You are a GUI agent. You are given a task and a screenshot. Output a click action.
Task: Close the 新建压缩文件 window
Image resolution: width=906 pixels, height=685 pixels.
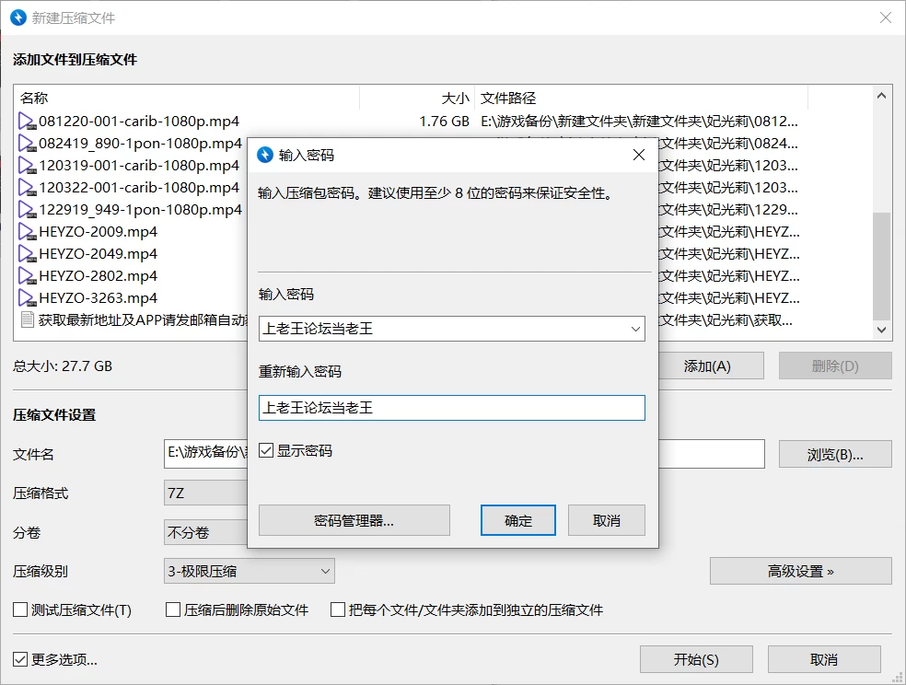pyautogui.click(x=885, y=17)
